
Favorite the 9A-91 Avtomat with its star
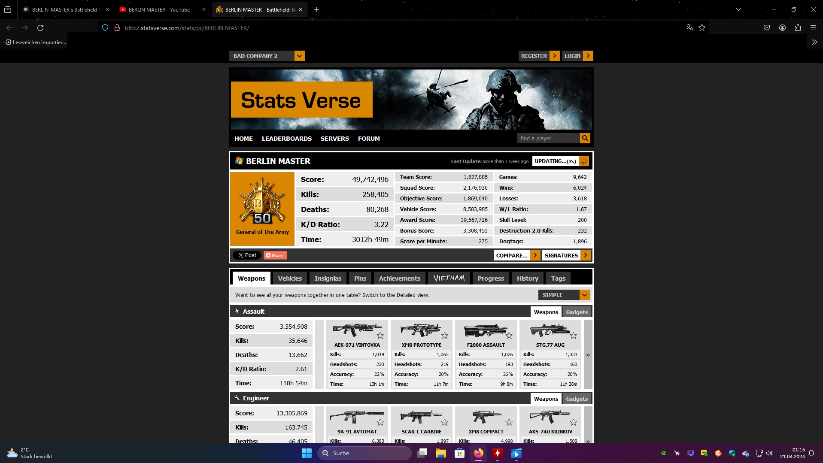click(x=380, y=422)
